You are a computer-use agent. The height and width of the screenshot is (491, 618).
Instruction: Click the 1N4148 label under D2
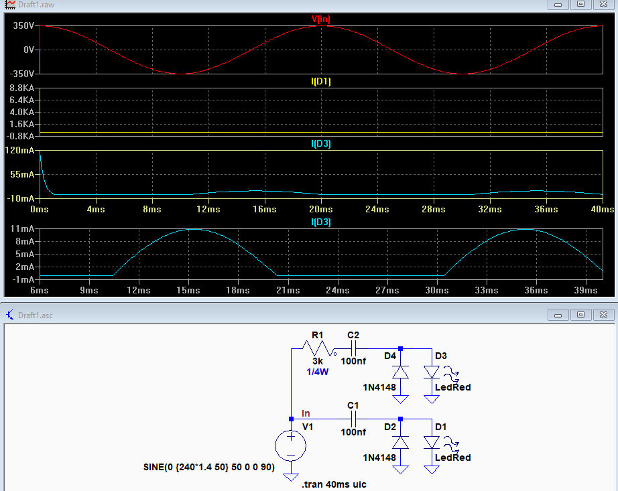coord(379,458)
